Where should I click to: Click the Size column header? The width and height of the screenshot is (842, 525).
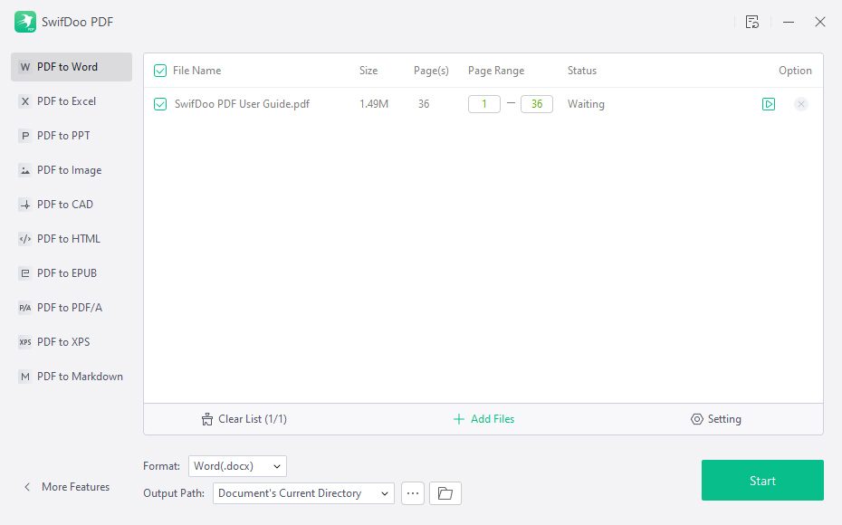pyautogui.click(x=368, y=71)
